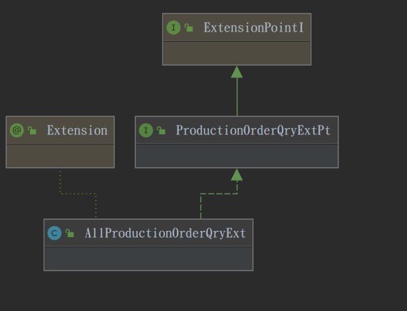The height and width of the screenshot is (311, 407).
Task: Select the Extension annotation name
Action: [x=77, y=130]
